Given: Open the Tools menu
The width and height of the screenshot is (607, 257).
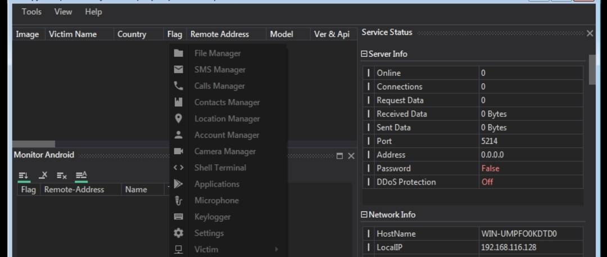Looking at the screenshot, I should pyautogui.click(x=31, y=12).
